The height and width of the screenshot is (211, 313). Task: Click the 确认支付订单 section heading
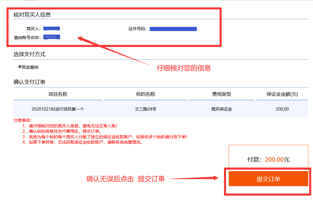[29, 82]
